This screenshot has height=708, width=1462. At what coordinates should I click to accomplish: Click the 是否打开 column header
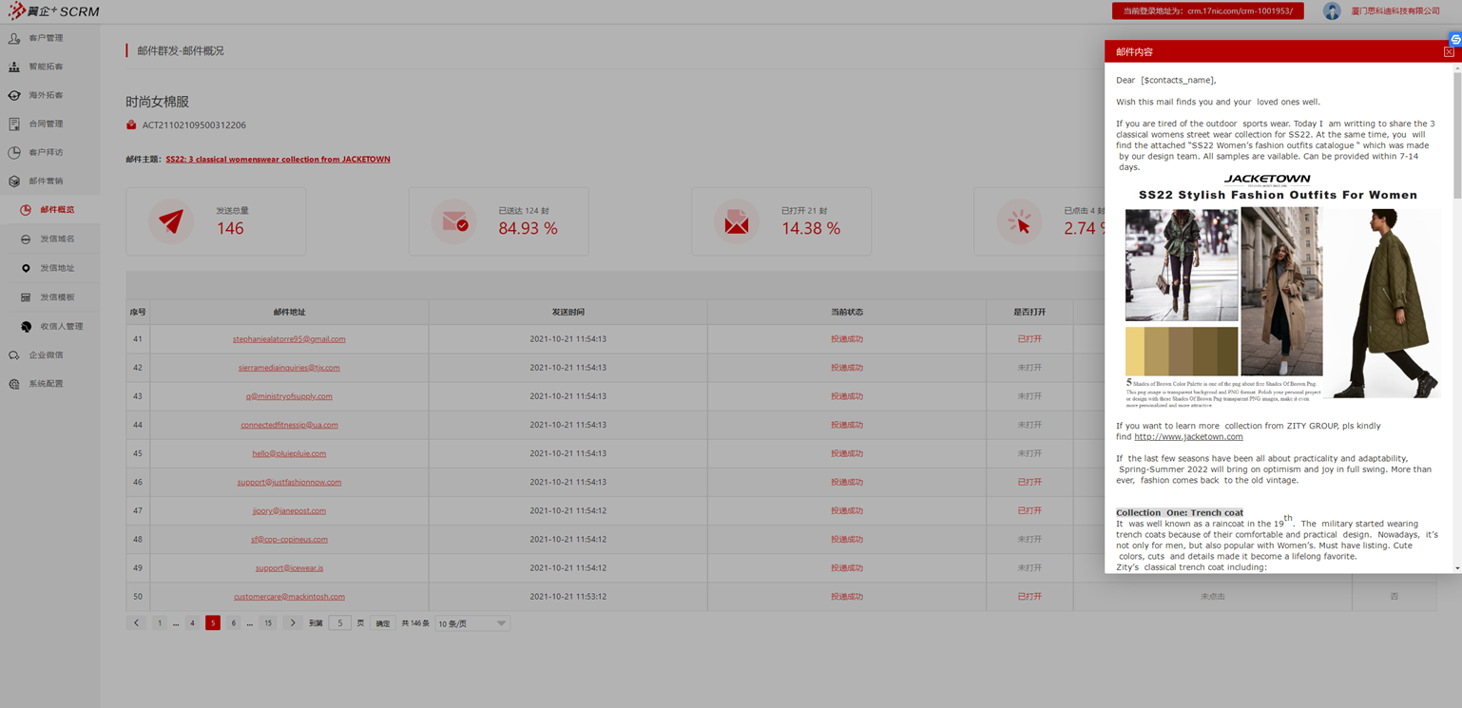(x=1029, y=312)
